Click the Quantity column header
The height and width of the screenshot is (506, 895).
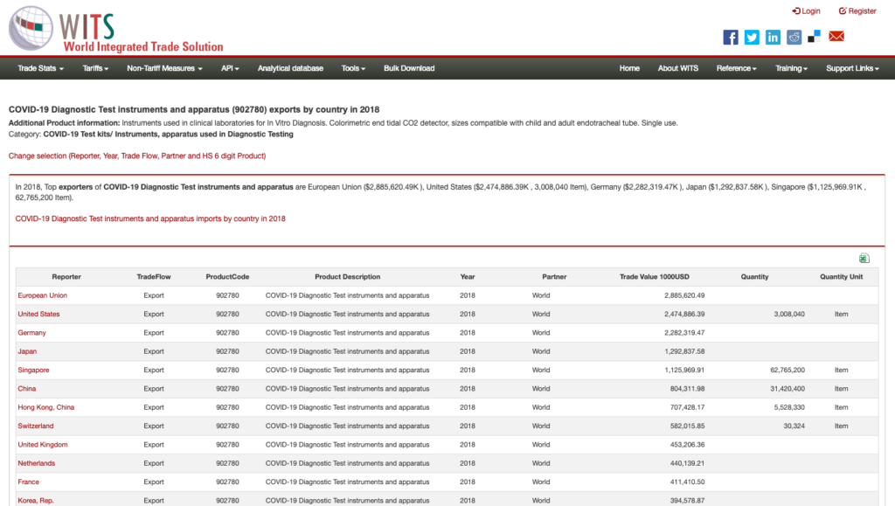click(754, 277)
